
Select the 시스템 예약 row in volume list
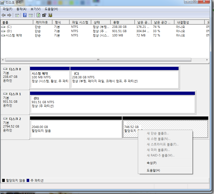tap(14, 35)
